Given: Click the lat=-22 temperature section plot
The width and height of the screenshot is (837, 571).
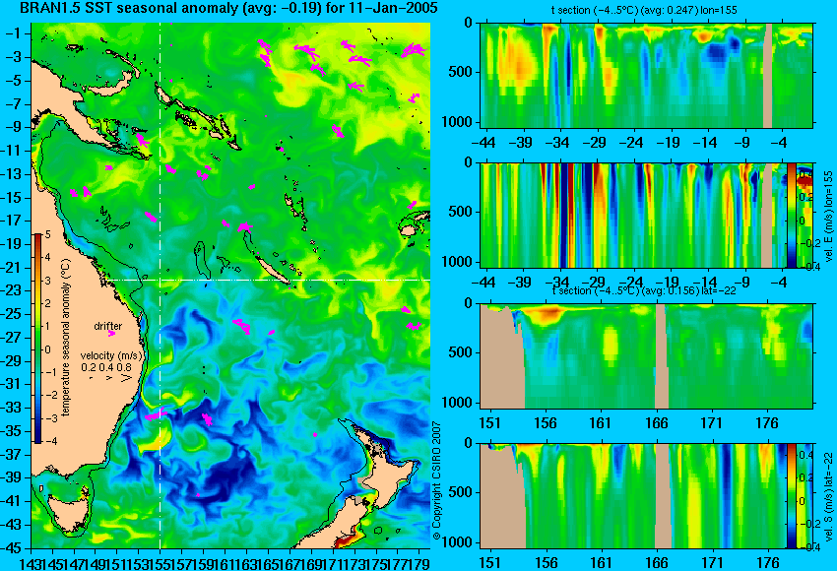Looking at the screenshot, I should pyautogui.click(x=646, y=356).
